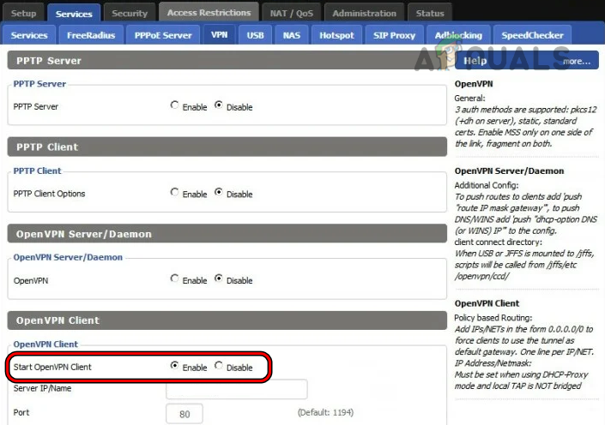605x425 pixels.
Task: View the Status tab
Action: (430, 13)
